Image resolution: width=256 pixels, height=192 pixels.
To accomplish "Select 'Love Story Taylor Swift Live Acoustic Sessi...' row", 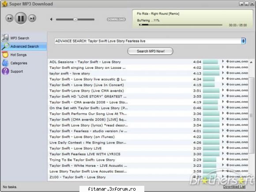I will (148, 171).
